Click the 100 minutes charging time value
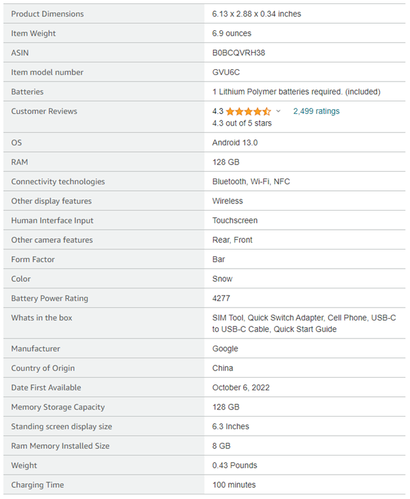This screenshot has width=410, height=499. pos(233,485)
